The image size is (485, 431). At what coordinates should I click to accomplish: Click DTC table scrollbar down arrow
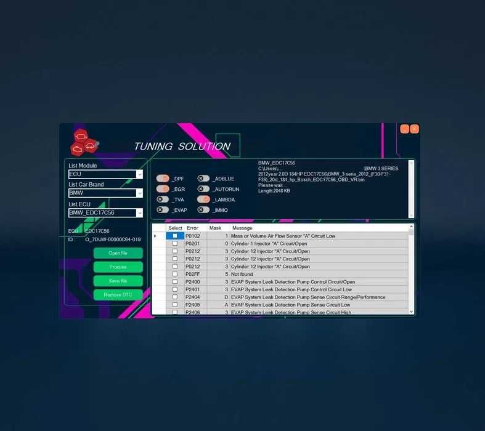(x=411, y=312)
